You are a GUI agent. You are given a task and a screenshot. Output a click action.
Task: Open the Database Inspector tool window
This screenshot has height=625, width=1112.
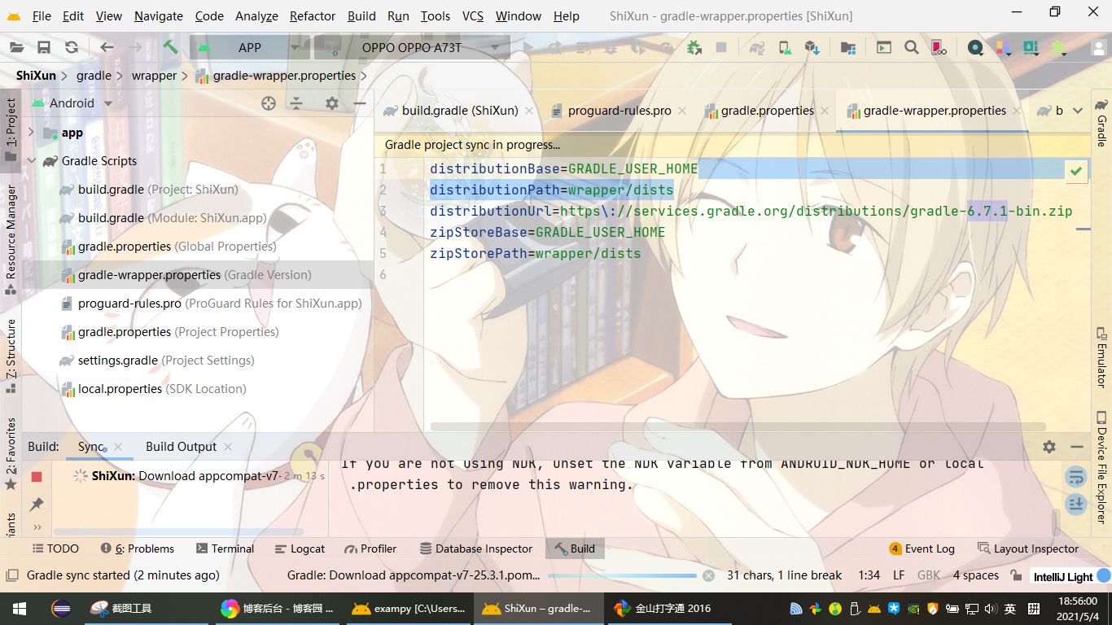click(x=476, y=549)
